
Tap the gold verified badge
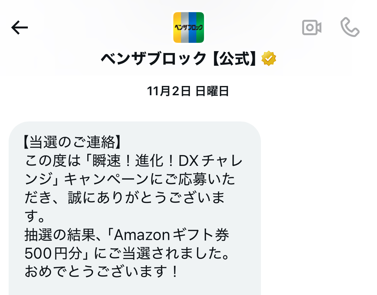(x=269, y=58)
